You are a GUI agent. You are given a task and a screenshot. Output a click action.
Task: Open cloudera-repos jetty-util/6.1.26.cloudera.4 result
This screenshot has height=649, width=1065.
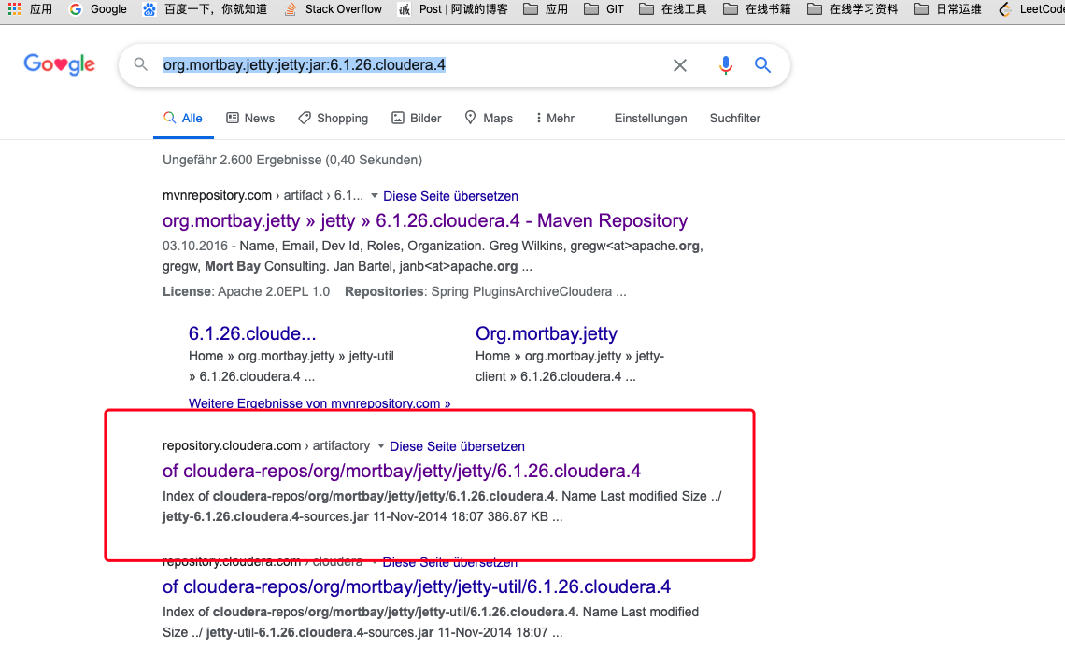(x=417, y=586)
